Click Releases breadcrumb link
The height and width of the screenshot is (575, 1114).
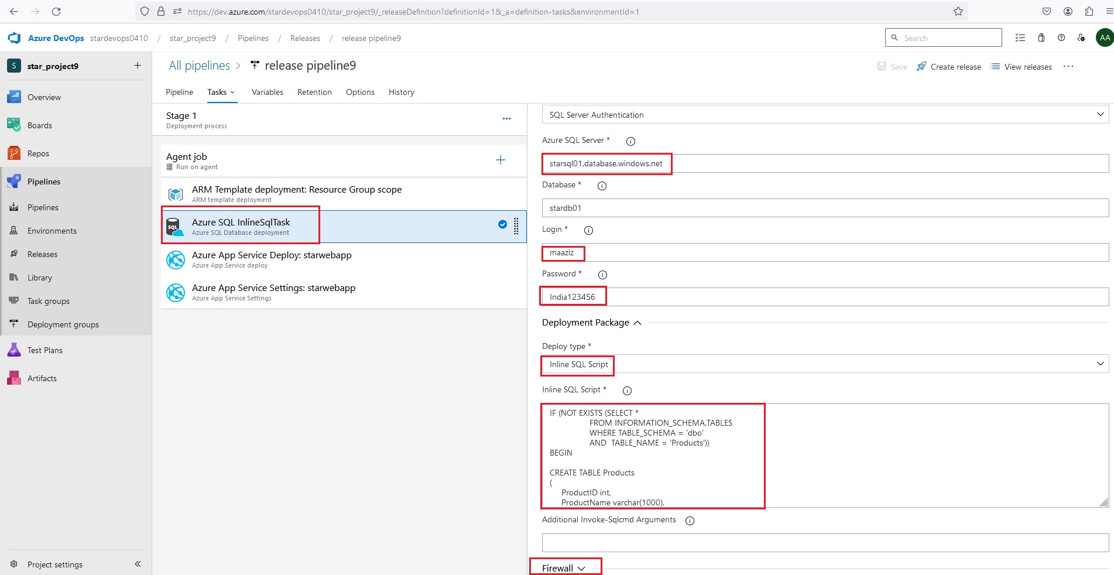[x=305, y=38]
